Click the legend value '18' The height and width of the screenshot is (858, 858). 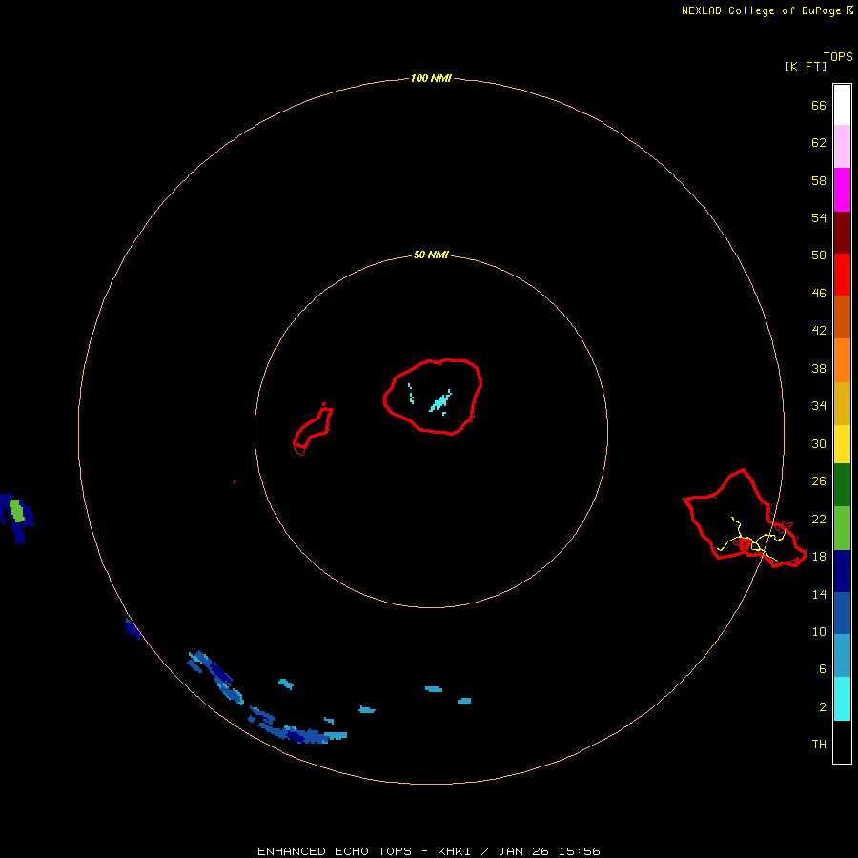(819, 557)
